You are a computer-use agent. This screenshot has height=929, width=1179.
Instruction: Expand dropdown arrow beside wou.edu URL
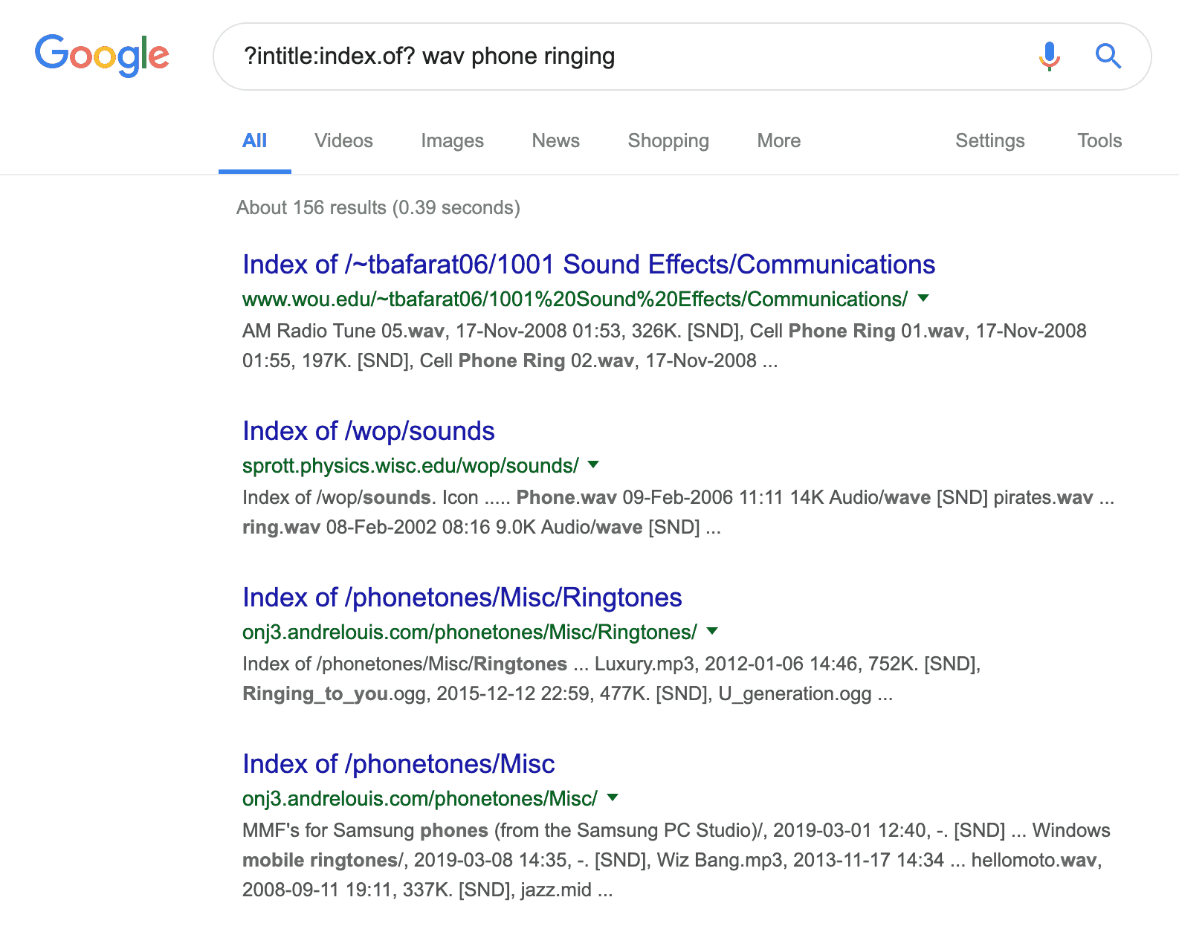click(923, 298)
